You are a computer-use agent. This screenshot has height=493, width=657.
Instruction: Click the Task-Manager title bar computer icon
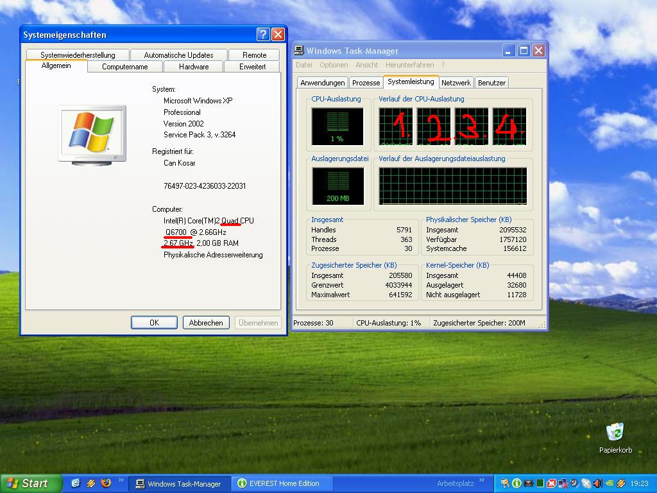(x=299, y=51)
